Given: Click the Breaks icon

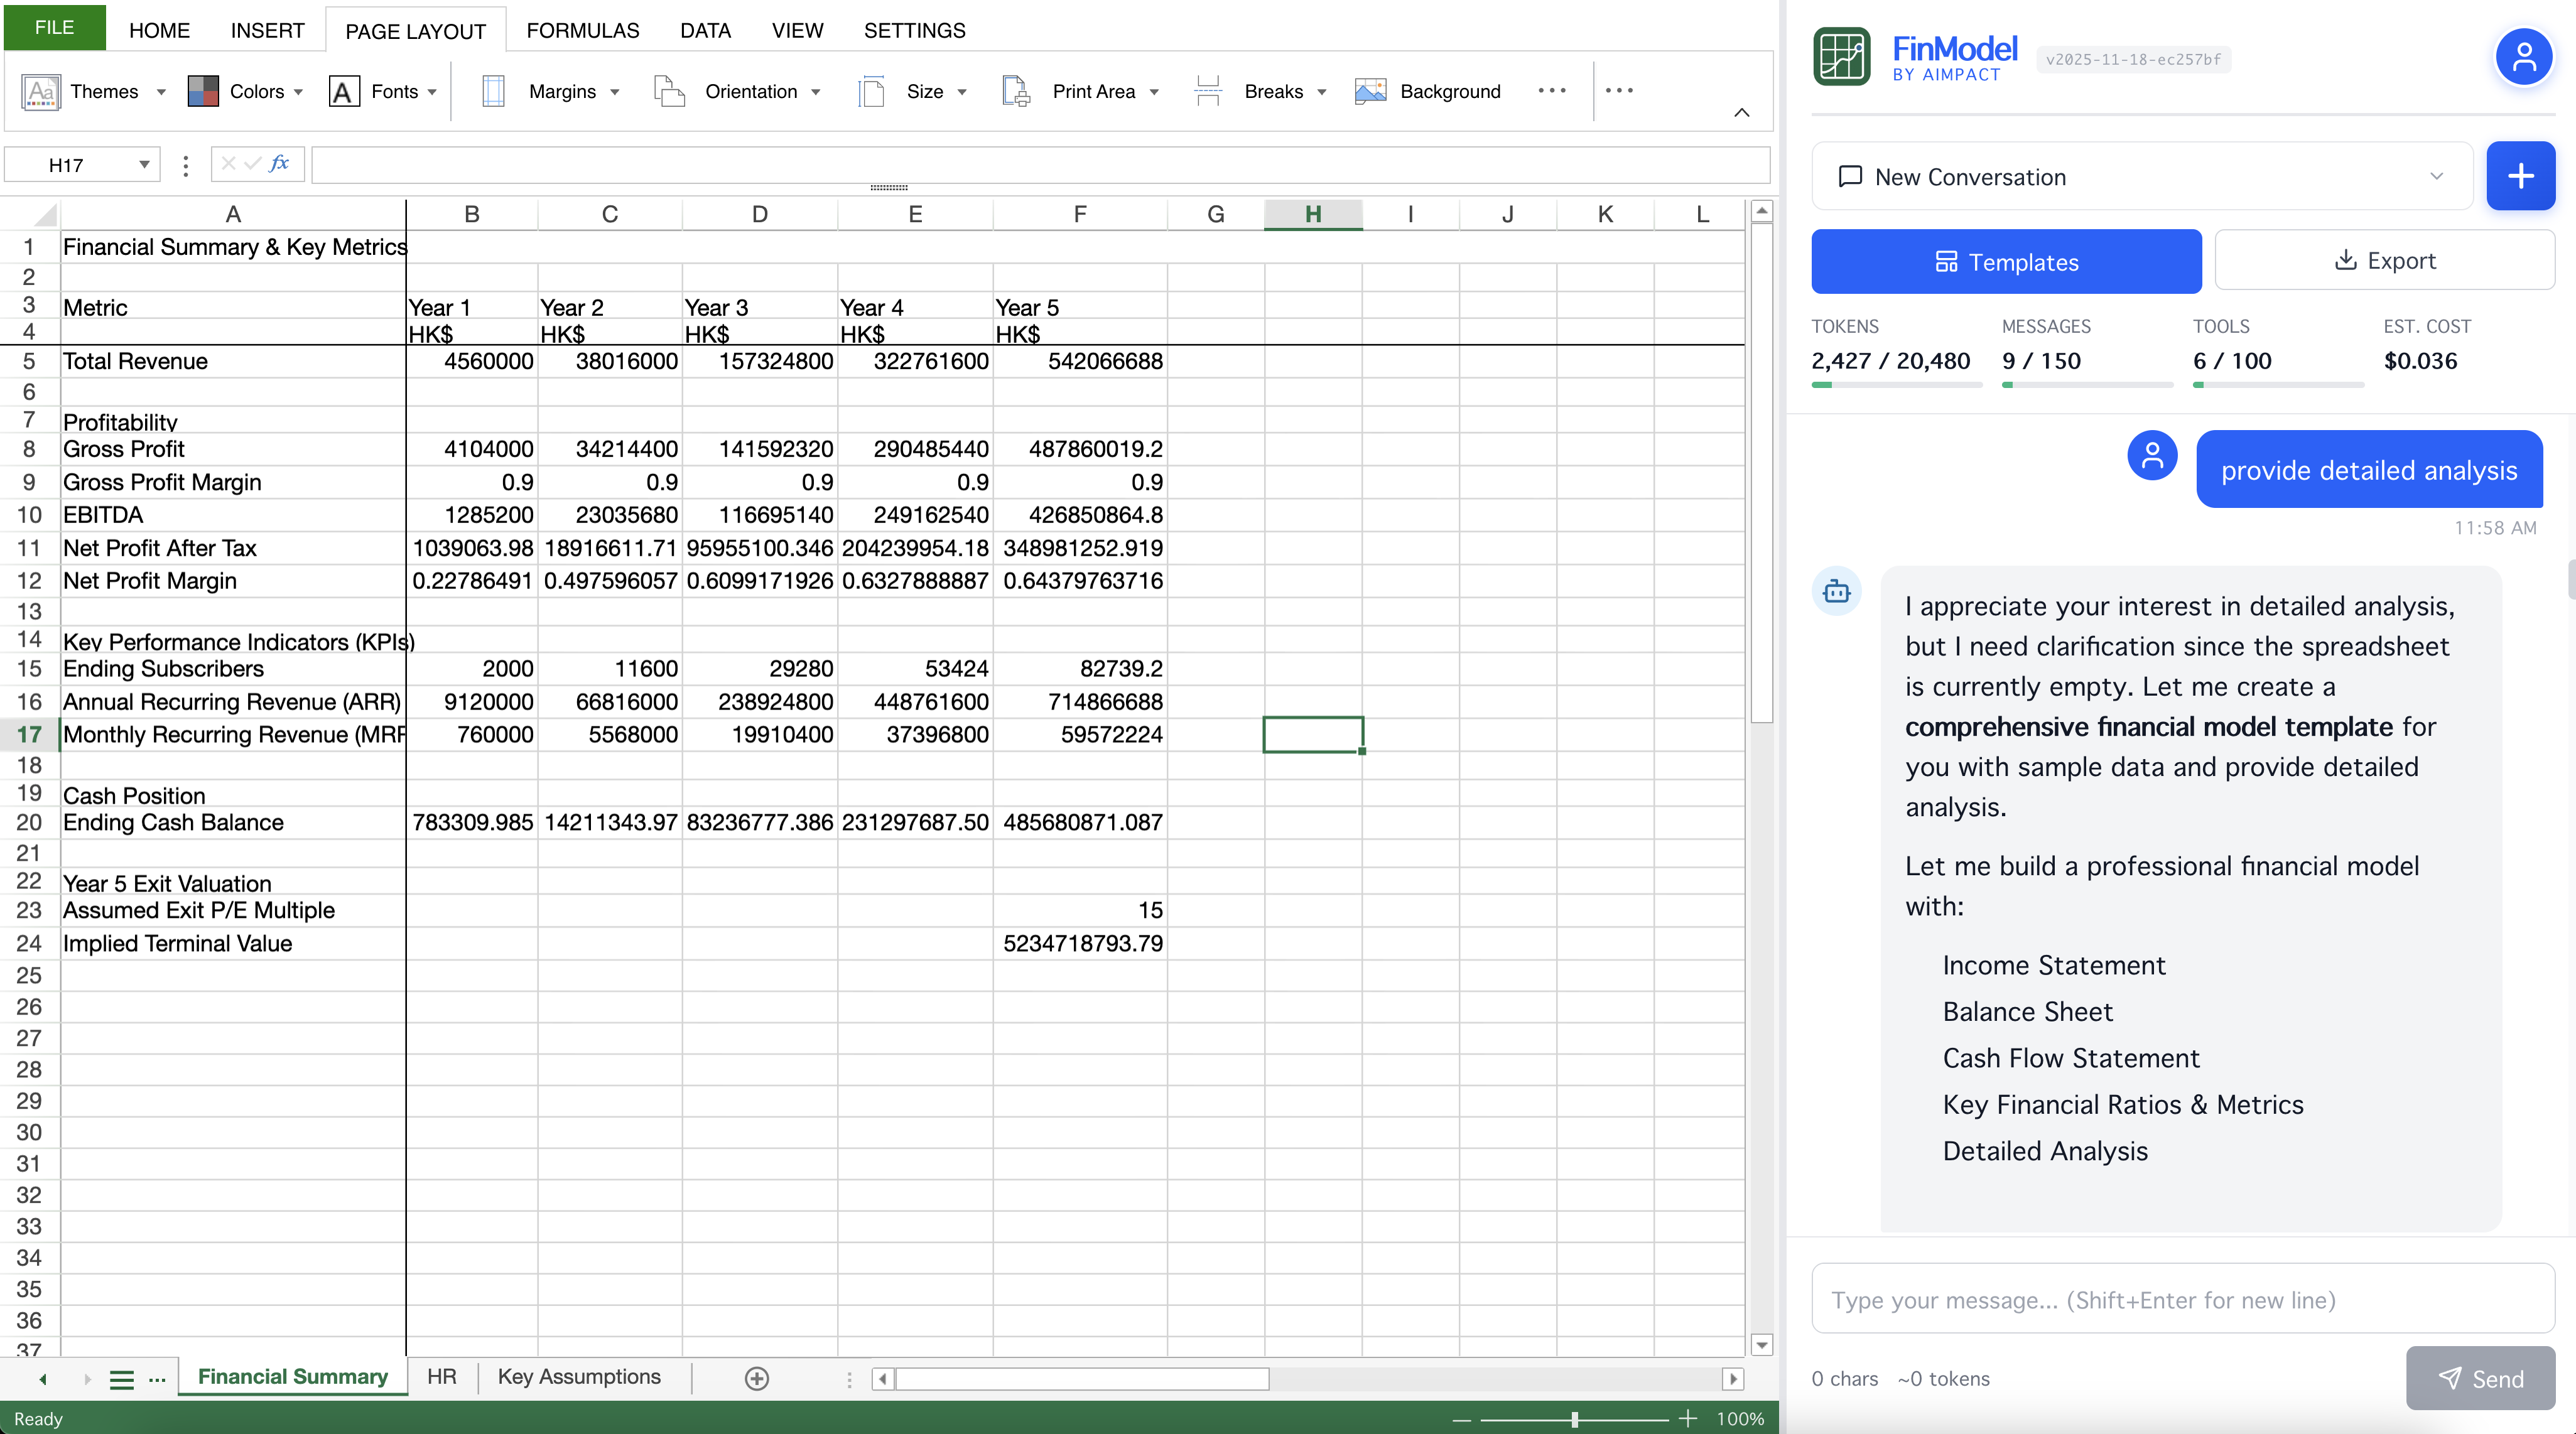Looking at the screenshot, I should tap(1208, 92).
